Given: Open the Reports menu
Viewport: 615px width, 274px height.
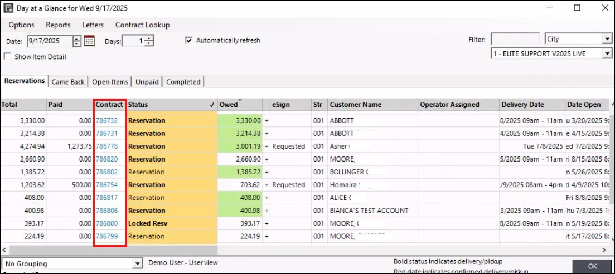Looking at the screenshot, I should pos(58,25).
